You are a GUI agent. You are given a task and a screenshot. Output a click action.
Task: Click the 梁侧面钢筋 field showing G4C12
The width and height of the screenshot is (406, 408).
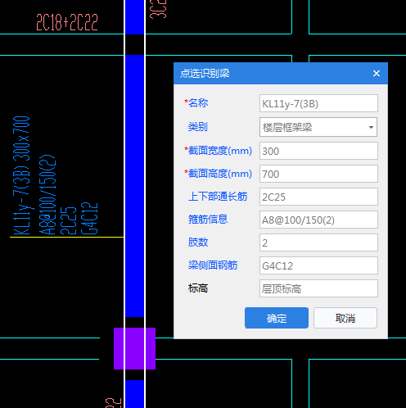click(x=318, y=265)
